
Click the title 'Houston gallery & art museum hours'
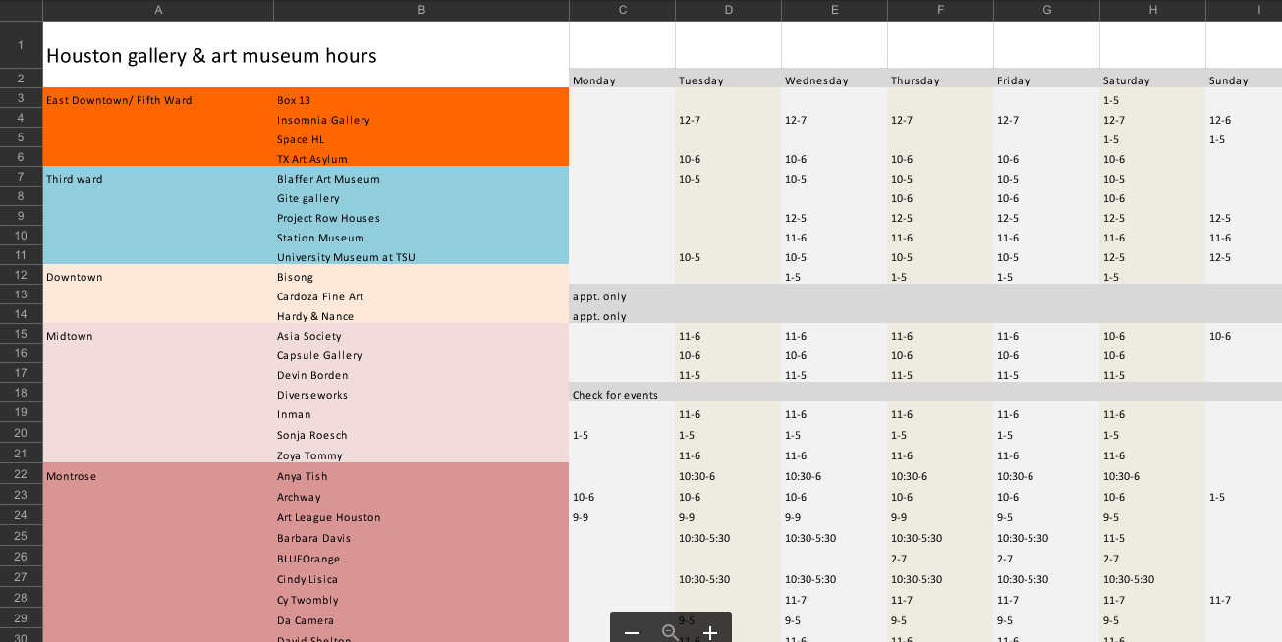[211, 56]
